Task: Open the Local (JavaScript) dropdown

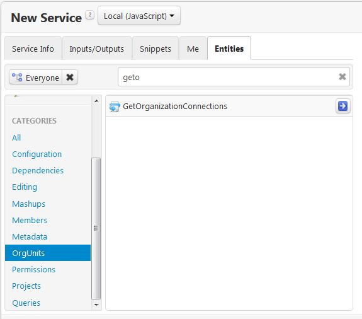Action: [139, 16]
